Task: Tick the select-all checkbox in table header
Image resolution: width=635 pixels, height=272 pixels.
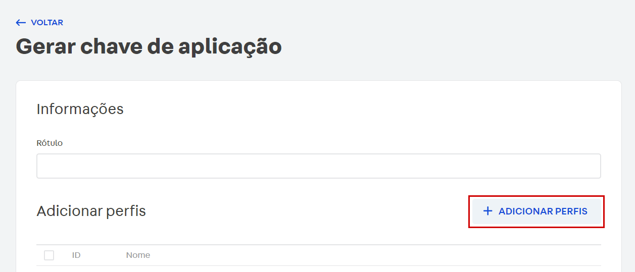Action: coord(49,255)
